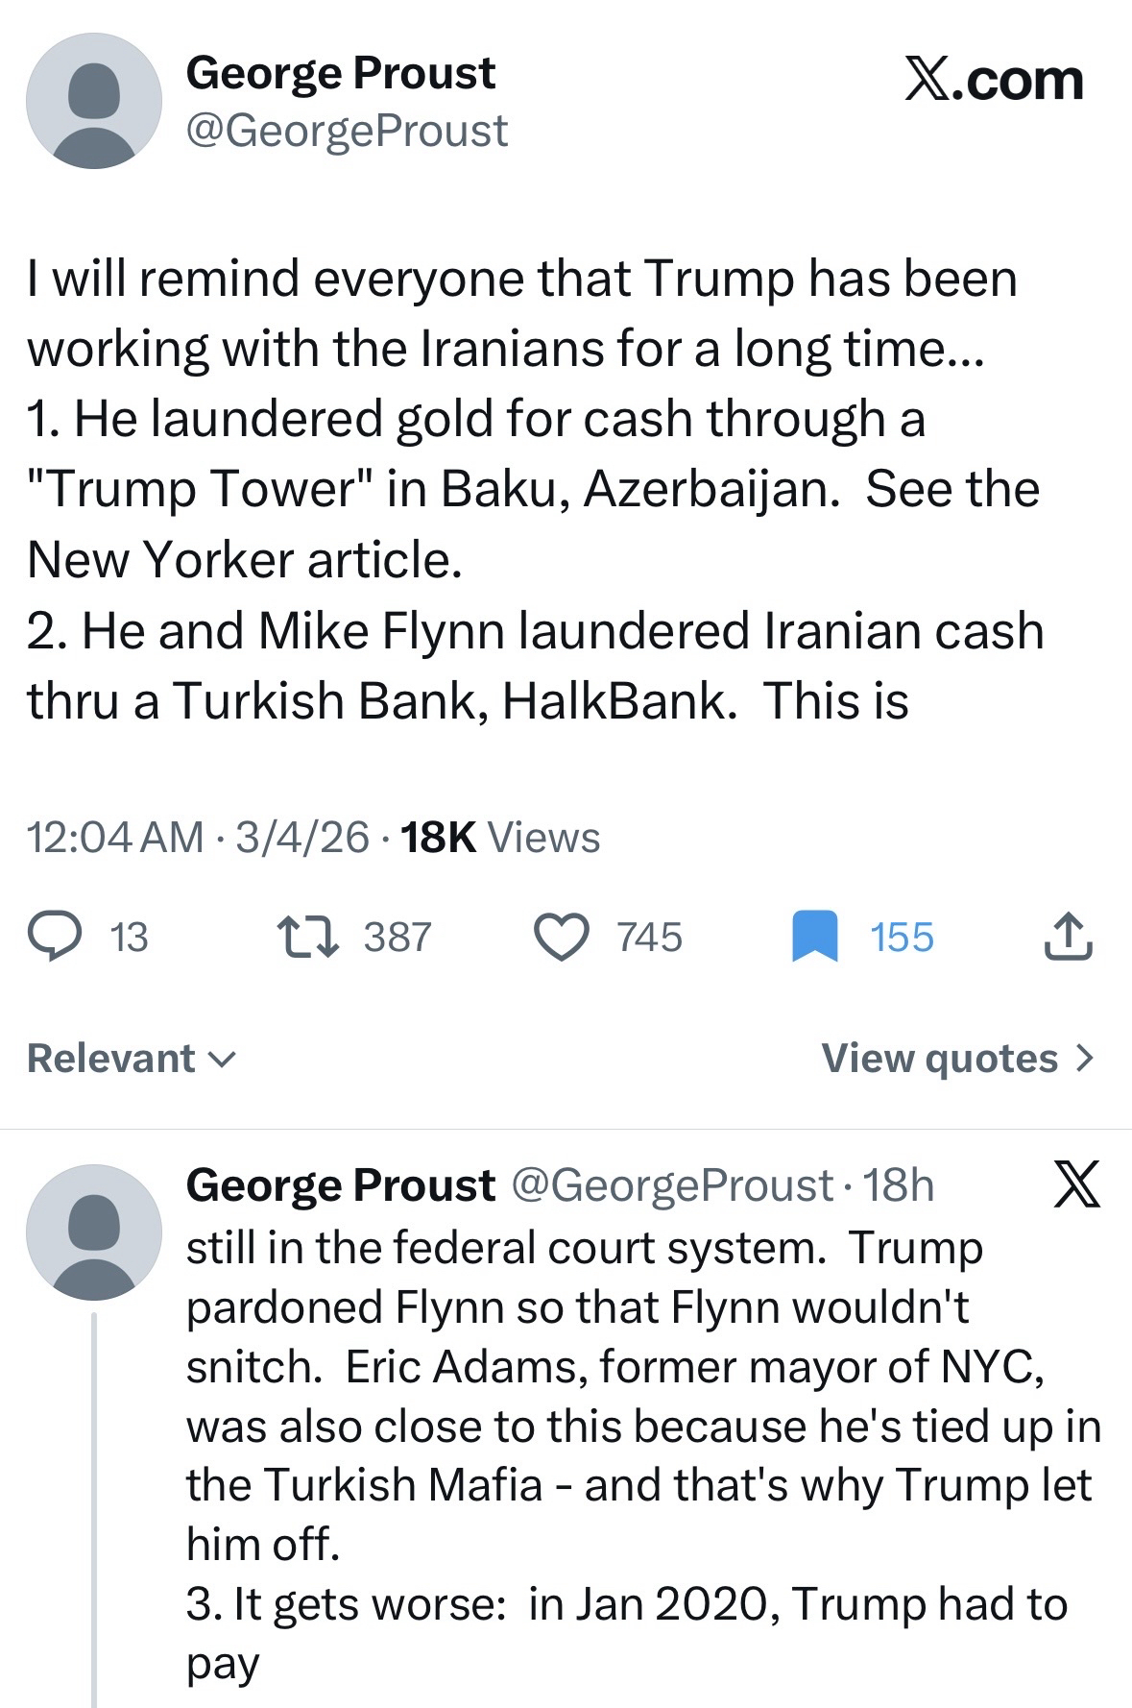Open George Proust's top profile avatar
The image size is (1132, 1708).
pos(93,101)
